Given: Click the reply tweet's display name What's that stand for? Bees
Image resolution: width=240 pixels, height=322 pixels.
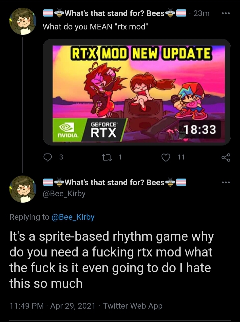Looking at the screenshot, I should pos(114,182).
